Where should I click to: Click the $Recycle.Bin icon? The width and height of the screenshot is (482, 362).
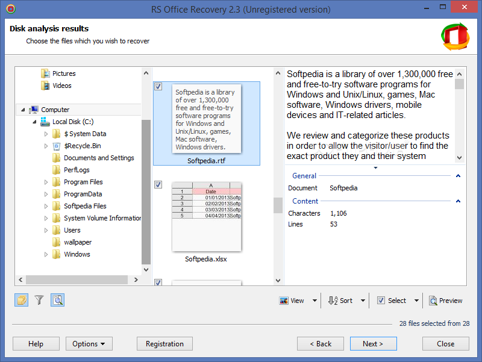click(56, 146)
